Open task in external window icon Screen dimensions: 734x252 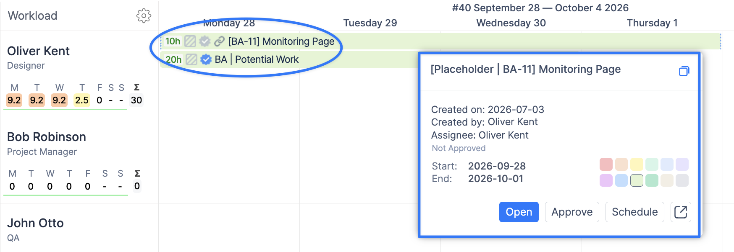[x=681, y=212]
